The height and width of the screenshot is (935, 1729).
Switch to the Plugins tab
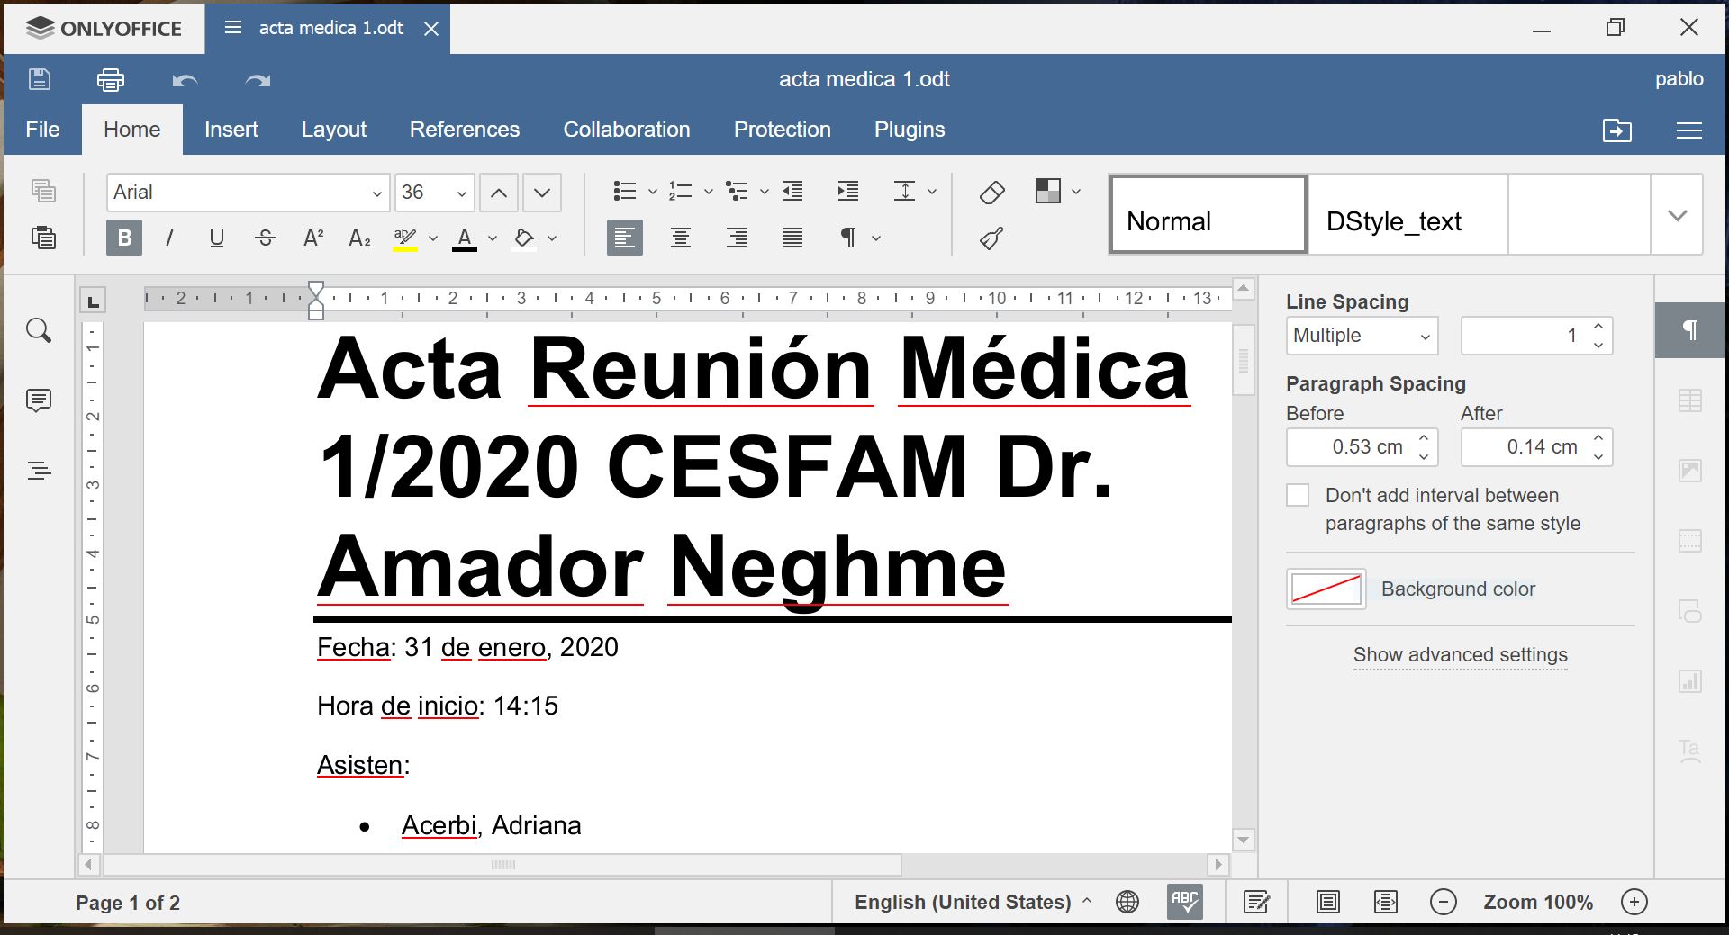tap(910, 130)
